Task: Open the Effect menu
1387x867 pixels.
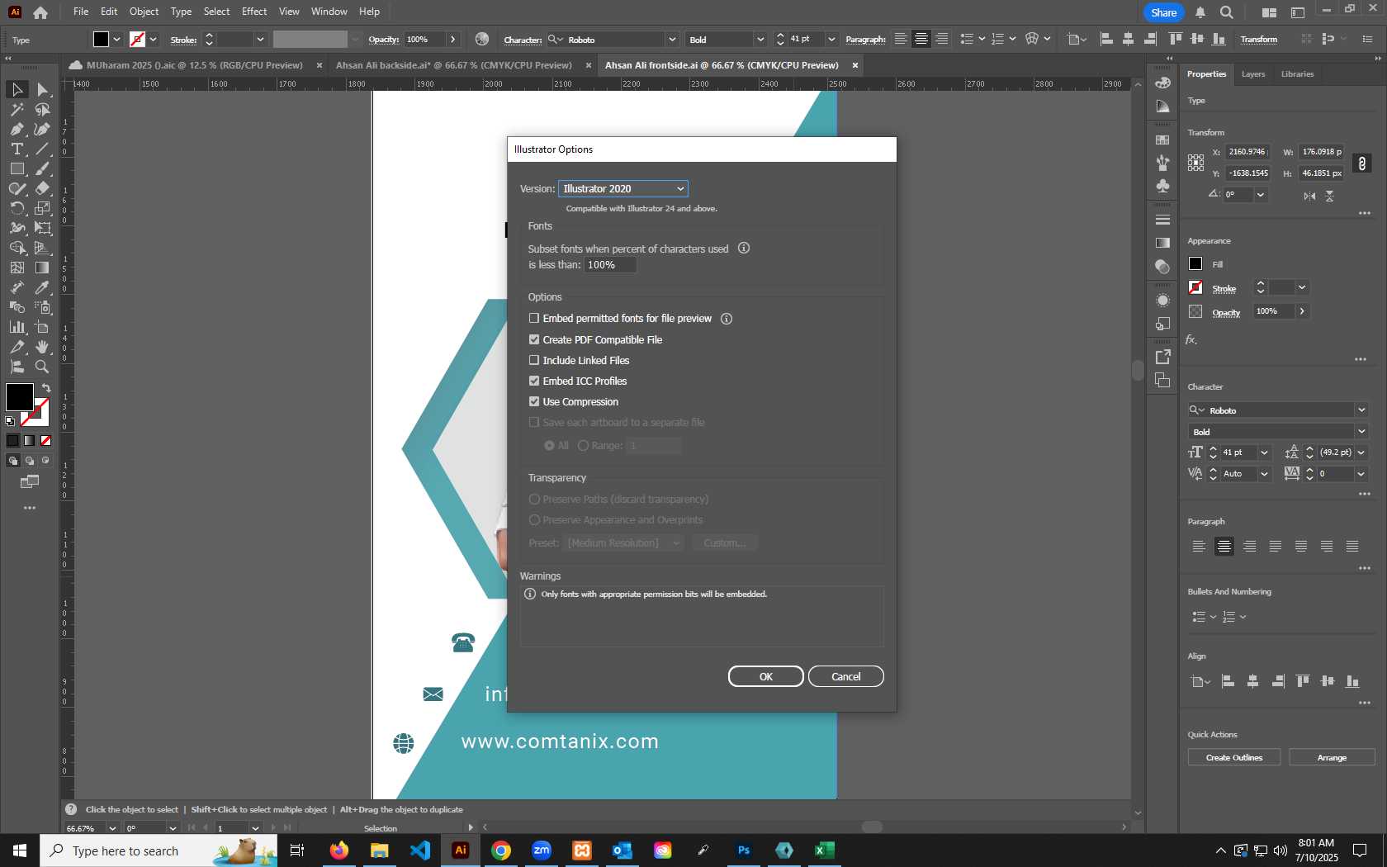Action: [x=254, y=12]
